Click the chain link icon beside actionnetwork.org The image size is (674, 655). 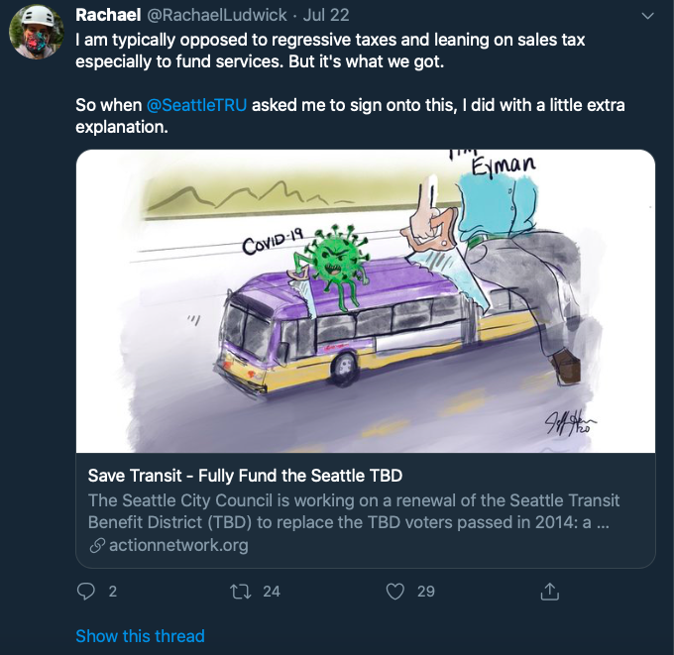(97, 545)
